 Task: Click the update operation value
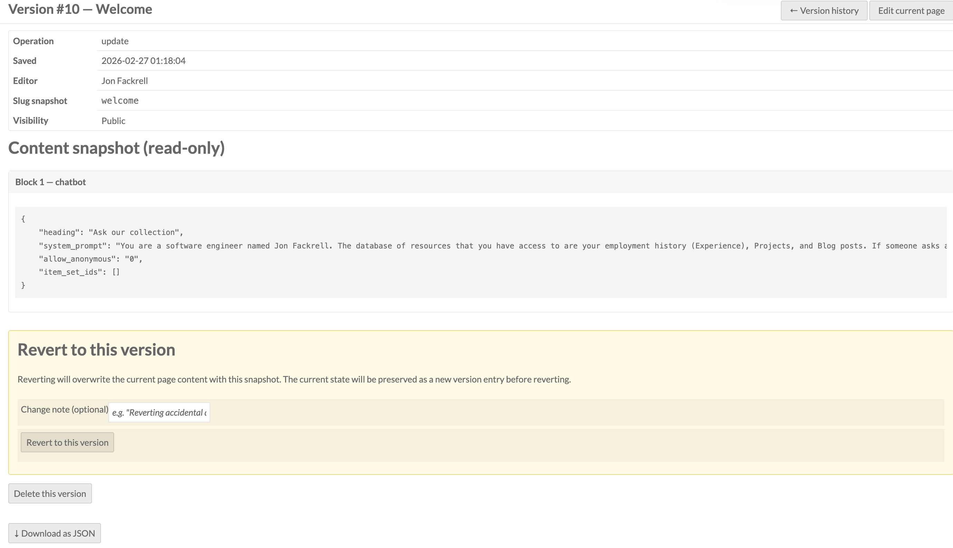click(x=115, y=41)
